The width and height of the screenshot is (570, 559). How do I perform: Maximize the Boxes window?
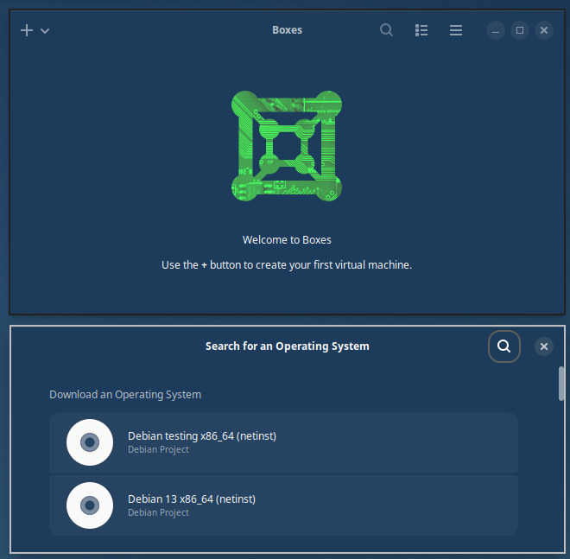[519, 30]
